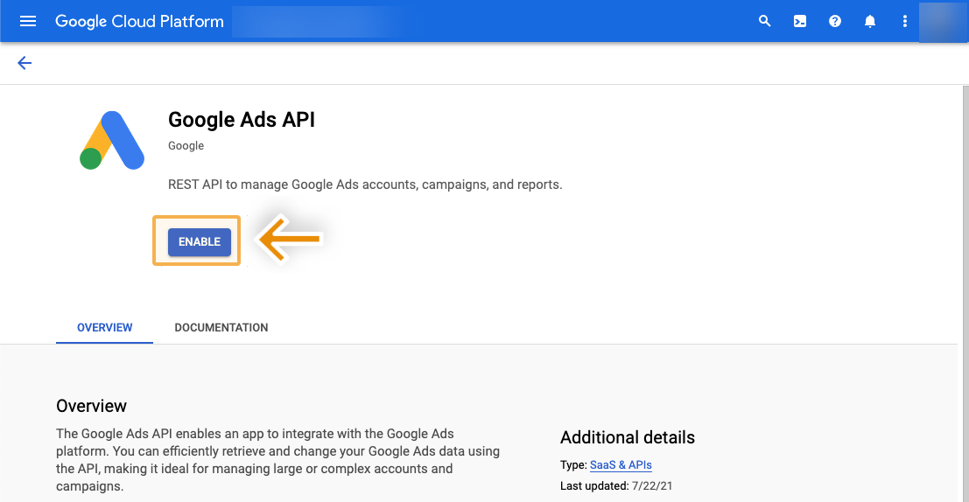Open the main navigation hamburger menu
This screenshot has width=969, height=502.
tap(28, 21)
